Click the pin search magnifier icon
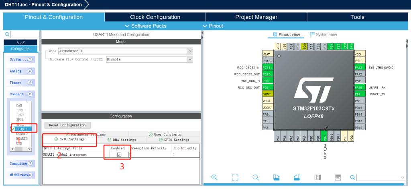The height and width of the screenshot is (189, 411). (x=353, y=177)
